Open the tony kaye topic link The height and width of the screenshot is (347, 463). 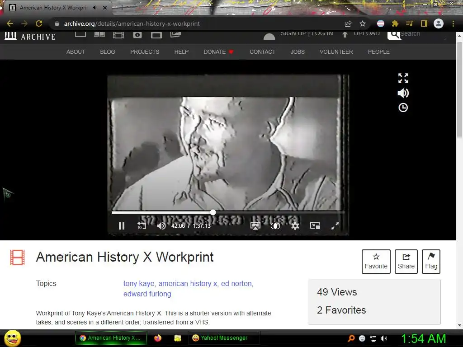click(x=139, y=284)
